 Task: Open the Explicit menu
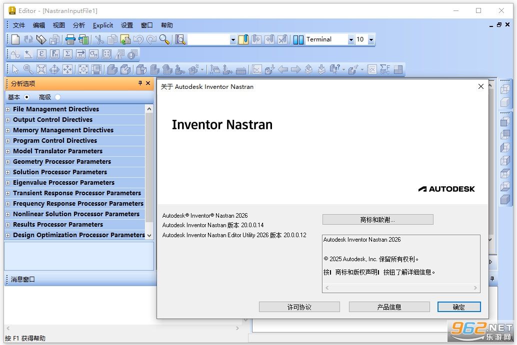pos(103,25)
